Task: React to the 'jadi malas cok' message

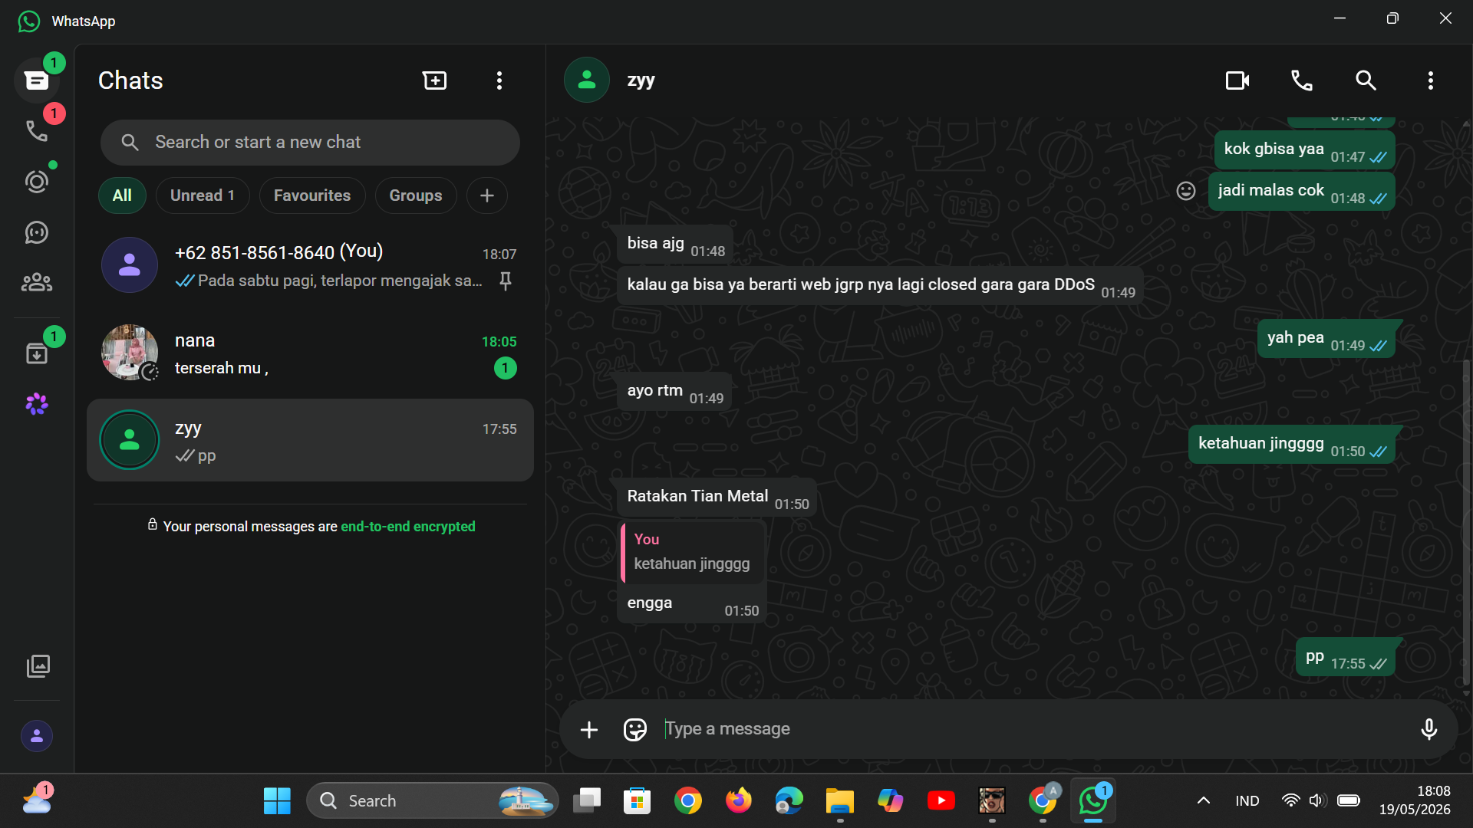Action: point(1186,191)
